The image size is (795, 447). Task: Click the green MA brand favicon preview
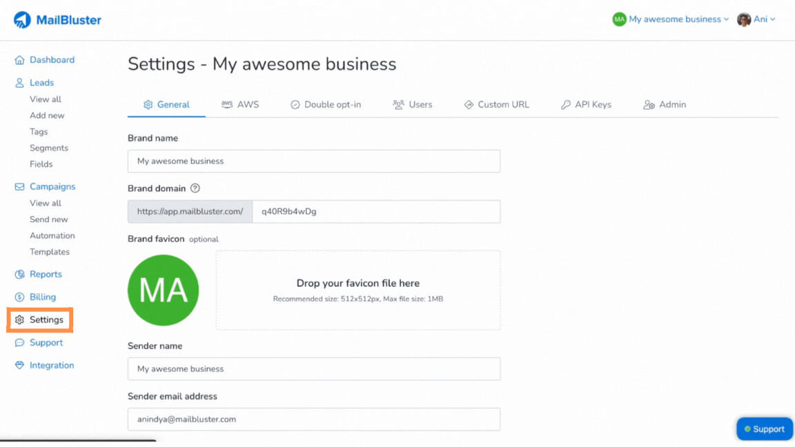point(163,290)
